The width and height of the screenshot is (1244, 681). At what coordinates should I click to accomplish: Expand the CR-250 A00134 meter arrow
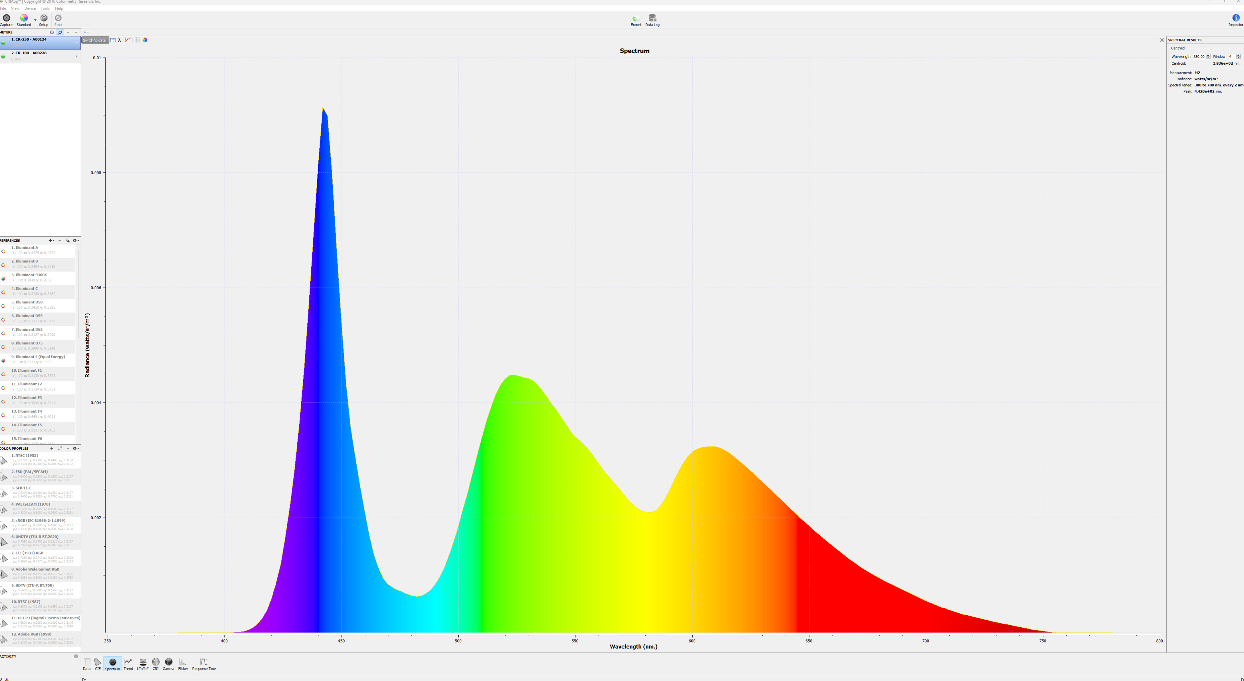(x=76, y=43)
